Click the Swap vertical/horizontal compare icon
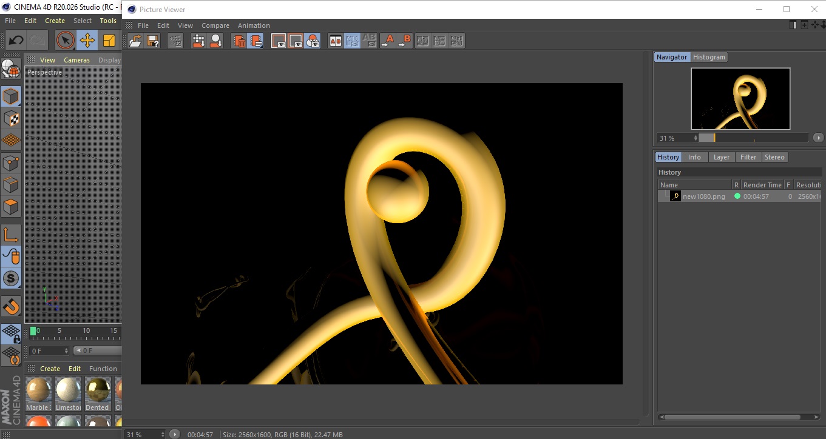826x439 pixels. click(440, 41)
